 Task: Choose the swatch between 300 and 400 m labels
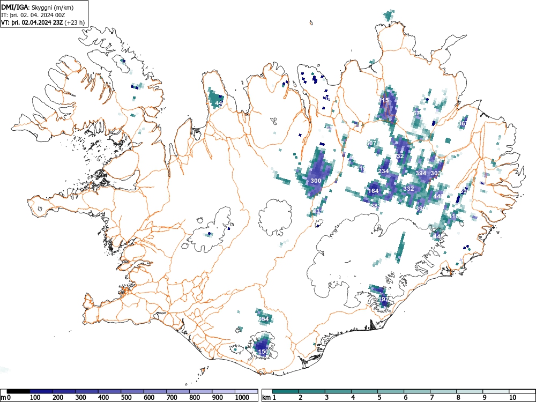point(87,391)
